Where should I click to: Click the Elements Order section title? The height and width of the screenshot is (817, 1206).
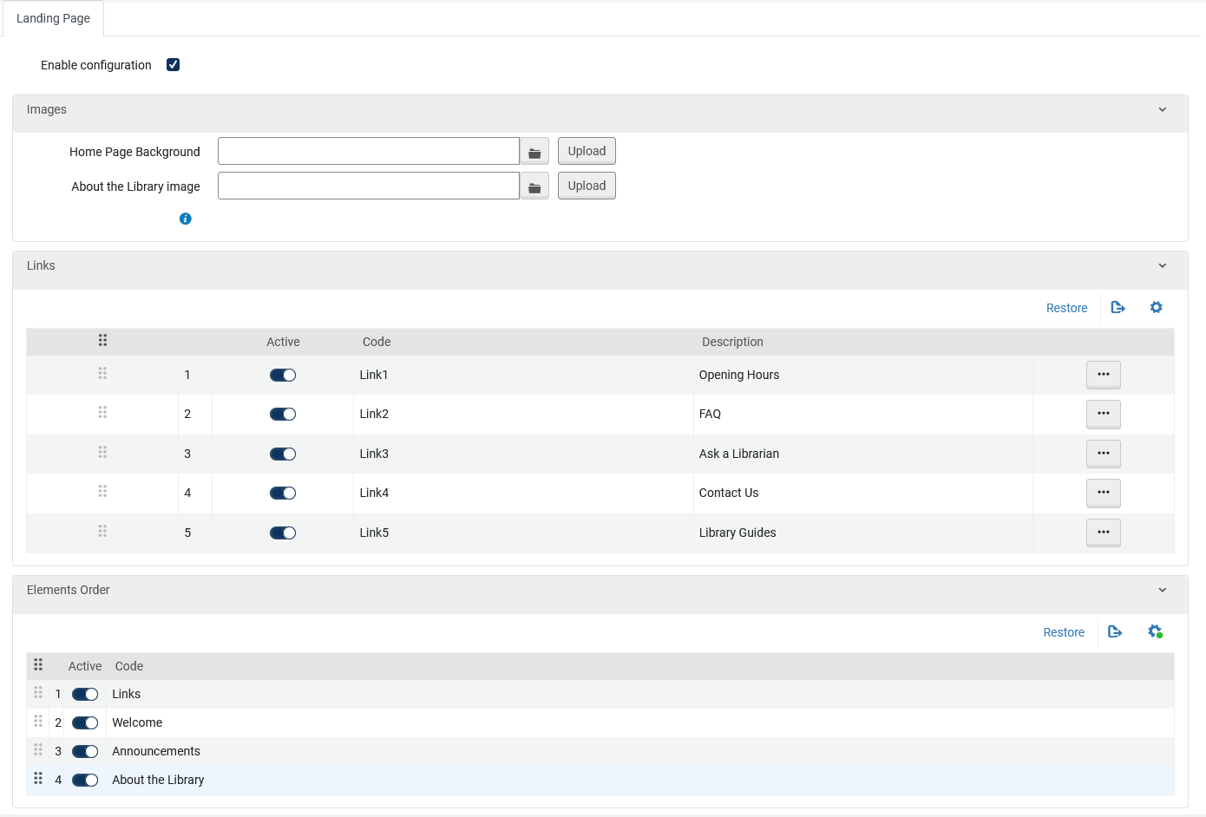[69, 590]
